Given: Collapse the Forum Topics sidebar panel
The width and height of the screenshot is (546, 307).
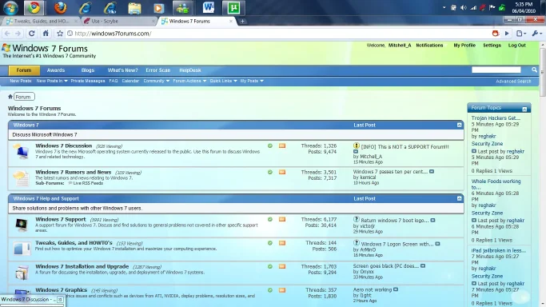Looking at the screenshot, I should [524, 110].
